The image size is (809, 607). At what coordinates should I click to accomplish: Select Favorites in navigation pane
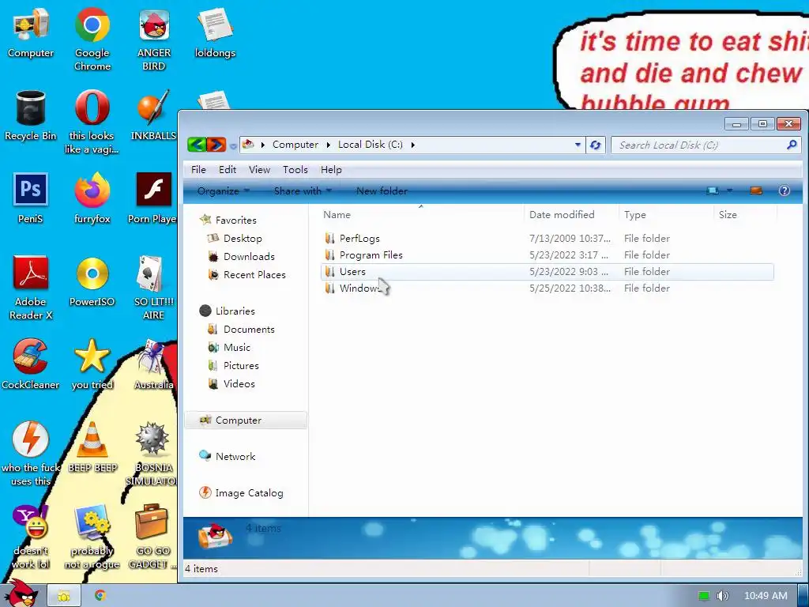235,220
